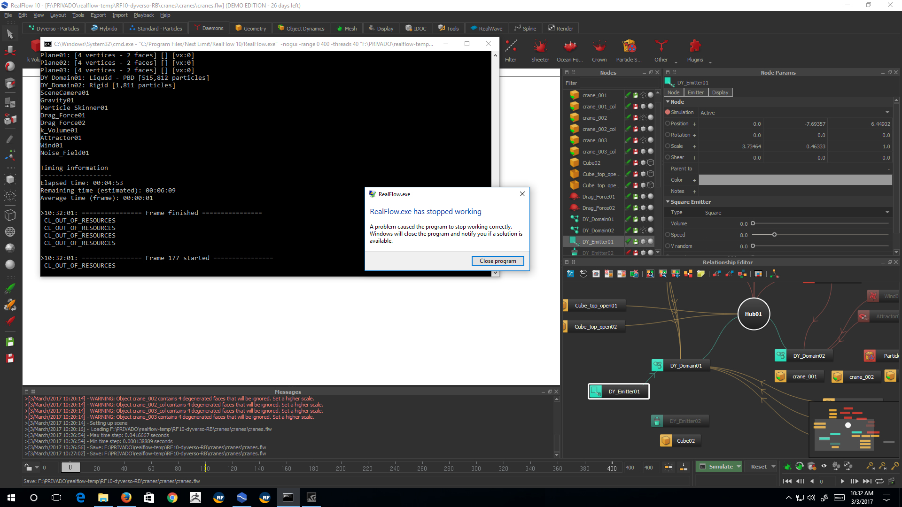Toggle export save icon for DY_Domain01
The height and width of the screenshot is (507, 902).
[635, 219]
